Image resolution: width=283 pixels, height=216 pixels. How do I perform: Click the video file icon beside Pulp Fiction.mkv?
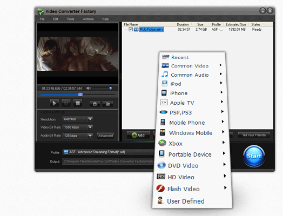pos(136,29)
